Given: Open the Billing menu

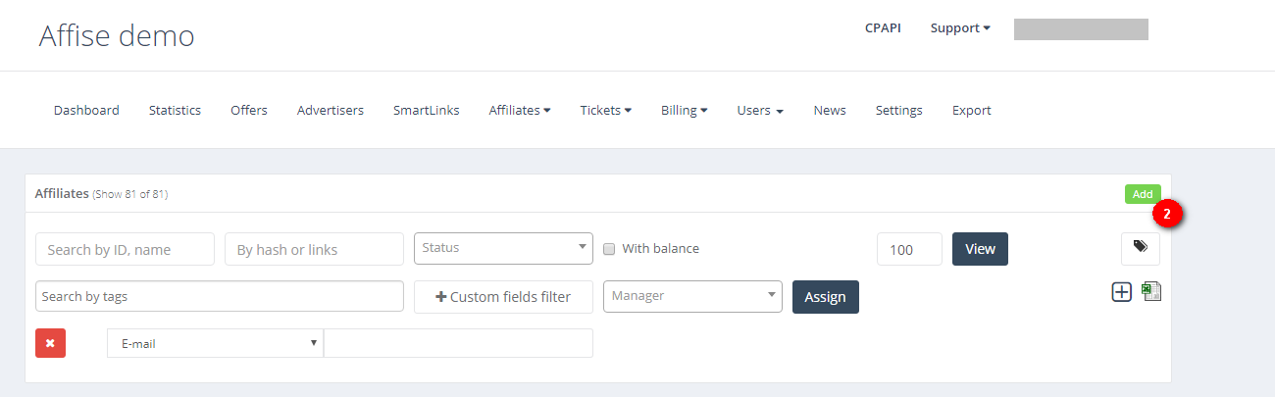Looking at the screenshot, I should [684, 111].
